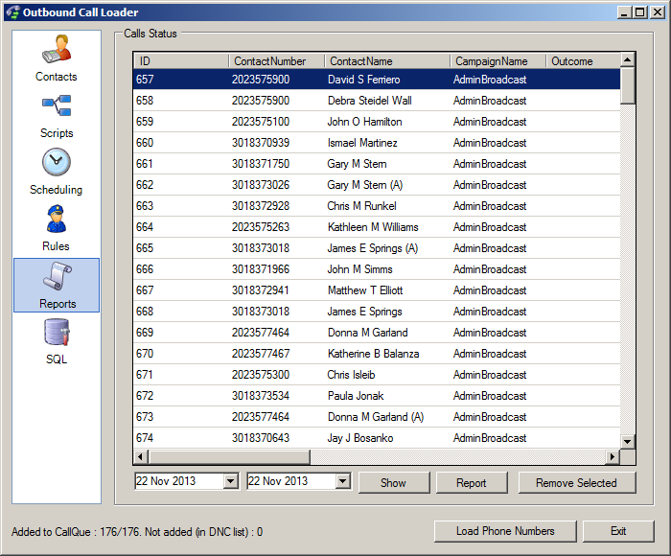Select row with John O Hamilton
This screenshot has width=671, height=556.
377,122
